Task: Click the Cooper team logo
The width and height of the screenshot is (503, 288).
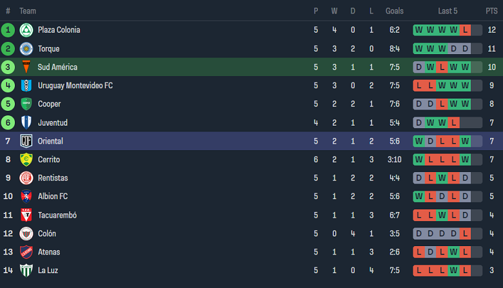Action: pos(26,104)
